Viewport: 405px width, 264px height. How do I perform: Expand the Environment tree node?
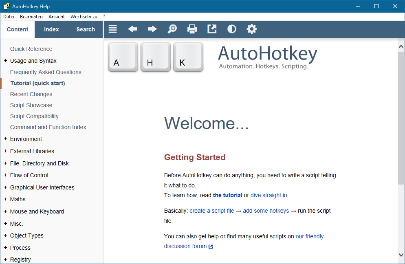[x=5, y=139]
